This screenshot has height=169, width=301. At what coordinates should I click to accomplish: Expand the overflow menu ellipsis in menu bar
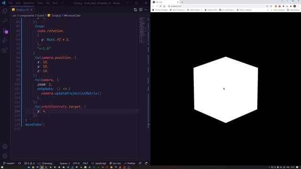[x=63, y=3]
